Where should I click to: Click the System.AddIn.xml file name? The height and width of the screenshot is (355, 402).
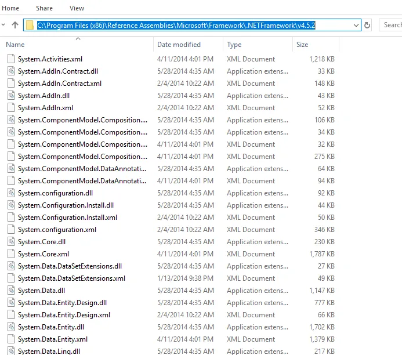[x=45, y=108]
